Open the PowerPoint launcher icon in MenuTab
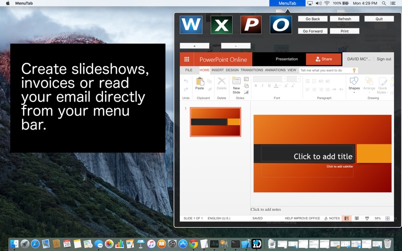 click(251, 25)
